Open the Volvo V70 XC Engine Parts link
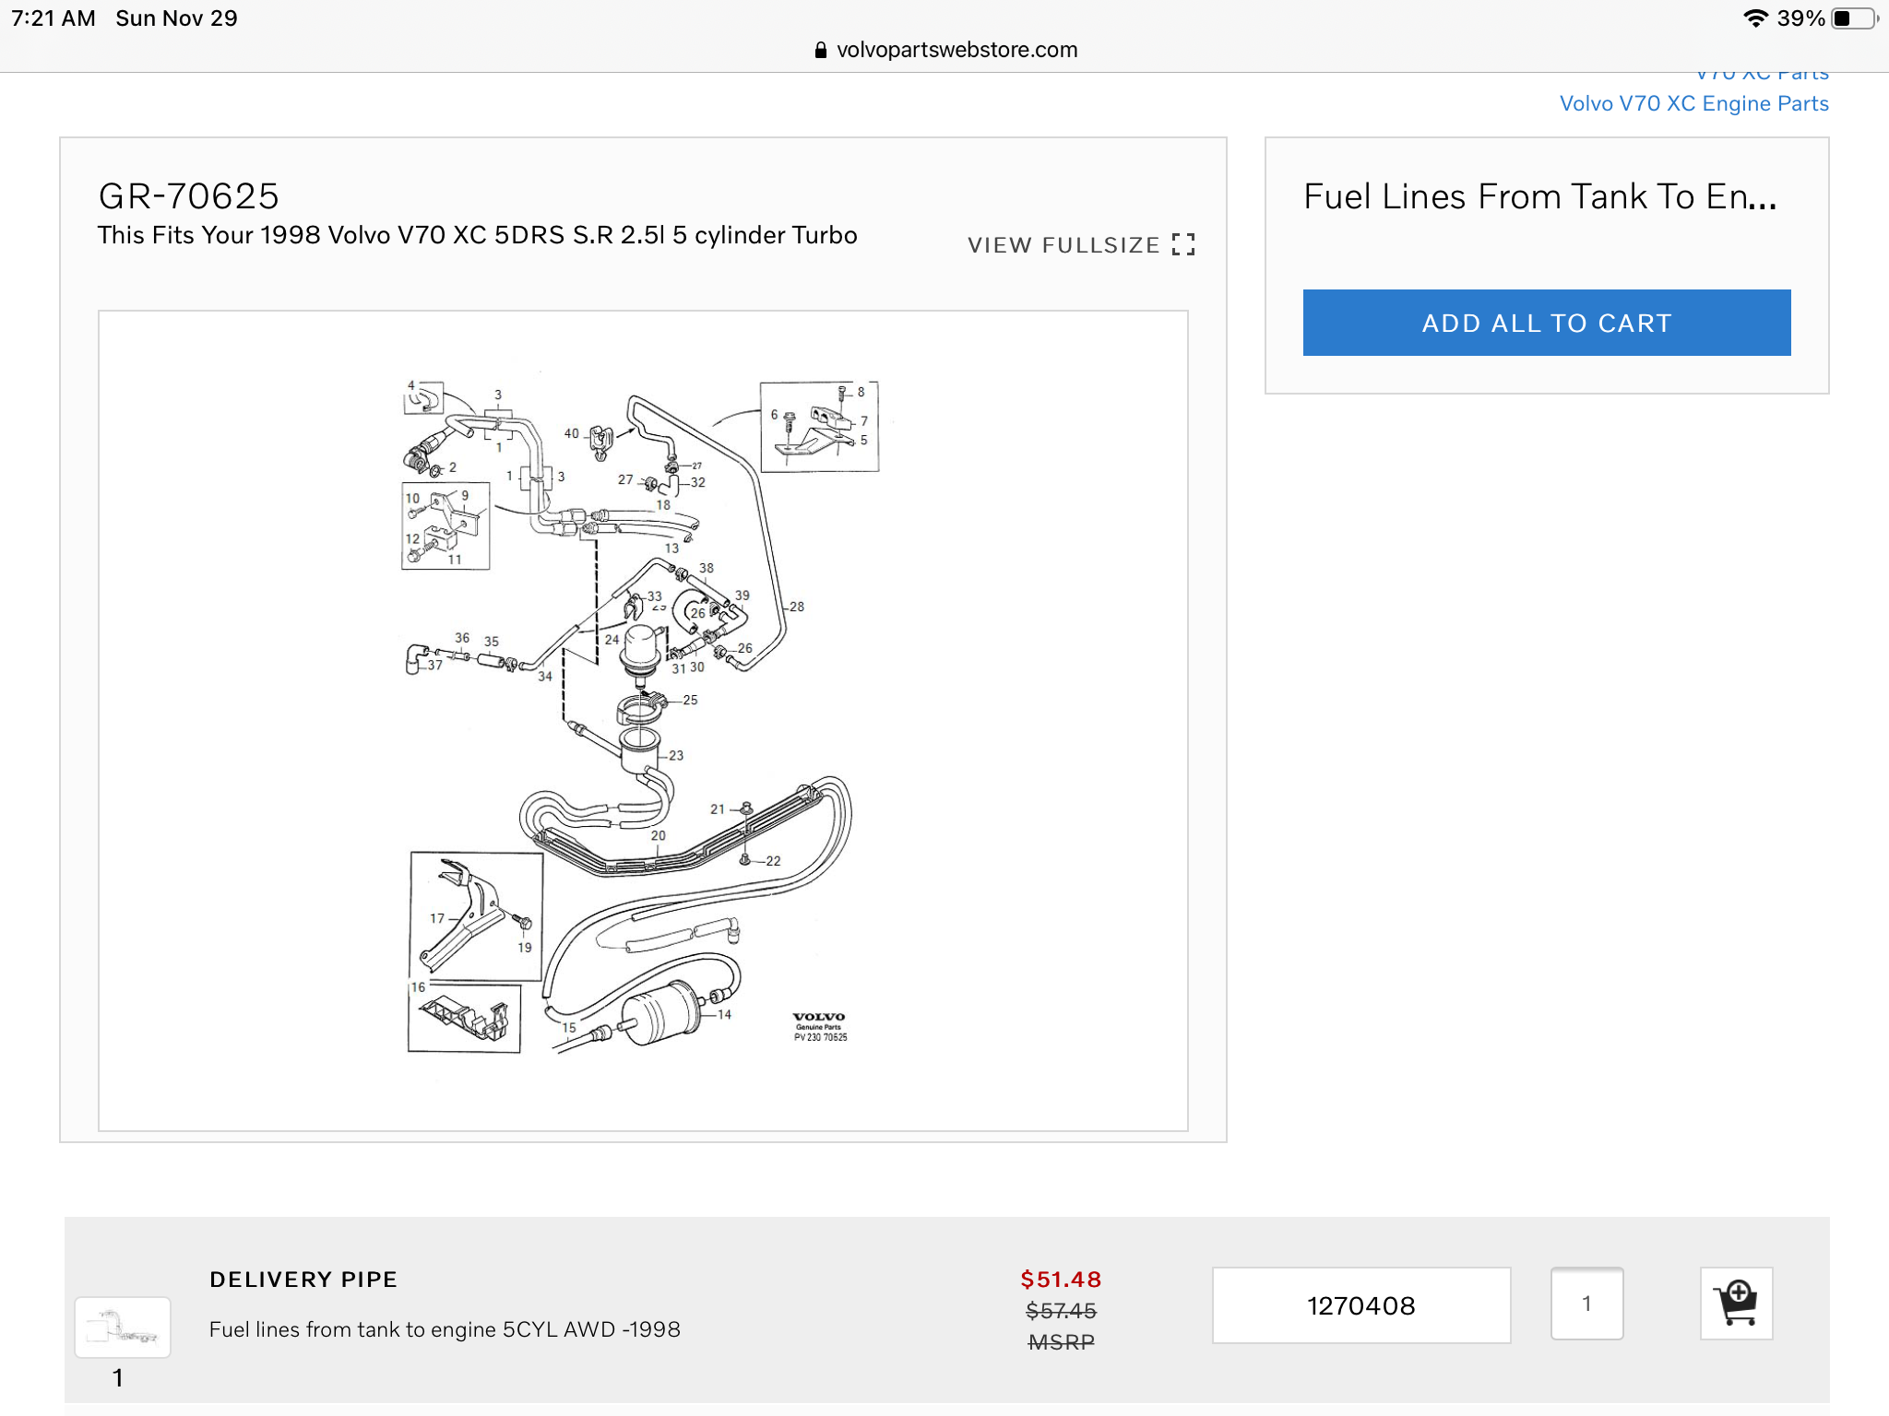 pos(1693,103)
